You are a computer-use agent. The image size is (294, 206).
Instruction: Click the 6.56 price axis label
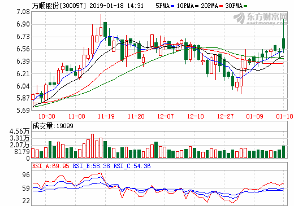(23, 49)
